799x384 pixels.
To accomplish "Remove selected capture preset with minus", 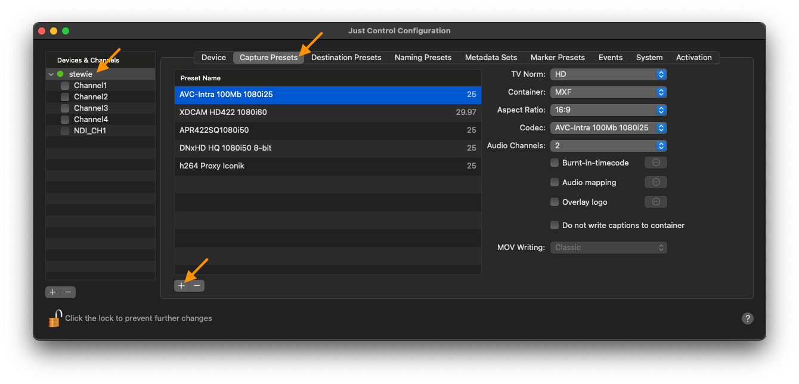I will [197, 286].
